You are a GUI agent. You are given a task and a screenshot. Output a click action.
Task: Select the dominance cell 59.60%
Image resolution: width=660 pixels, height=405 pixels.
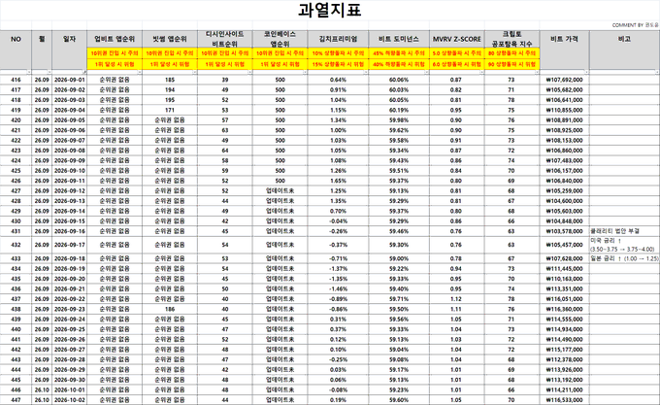pos(399,400)
